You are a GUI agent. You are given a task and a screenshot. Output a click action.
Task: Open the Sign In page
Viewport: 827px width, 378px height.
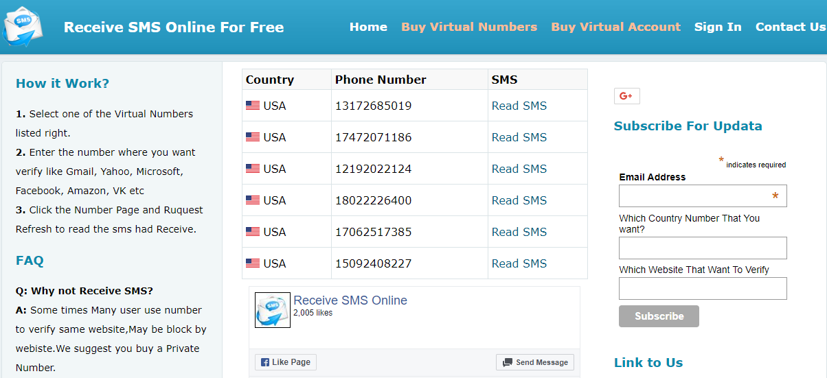(x=718, y=27)
